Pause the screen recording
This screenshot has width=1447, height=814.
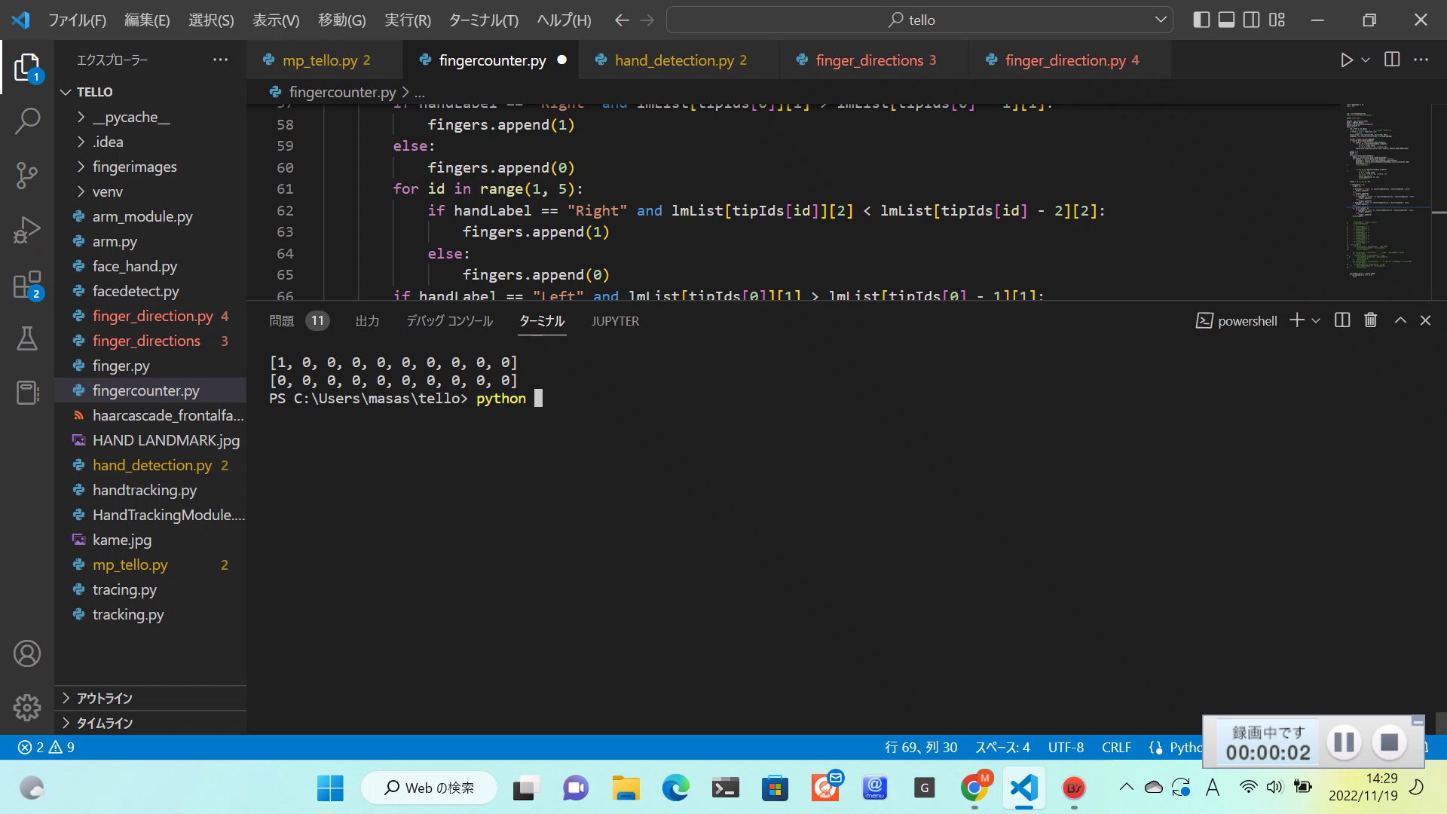coord(1344,742)
